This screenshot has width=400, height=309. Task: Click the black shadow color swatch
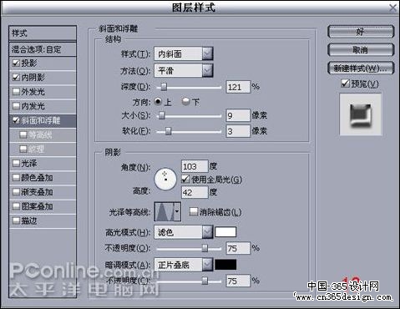tap(225, 265)
